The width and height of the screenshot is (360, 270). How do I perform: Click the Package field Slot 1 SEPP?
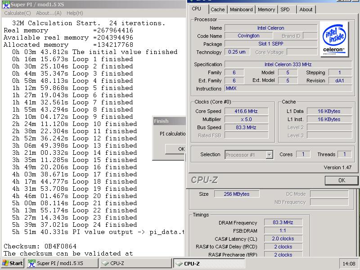[271, 44]
